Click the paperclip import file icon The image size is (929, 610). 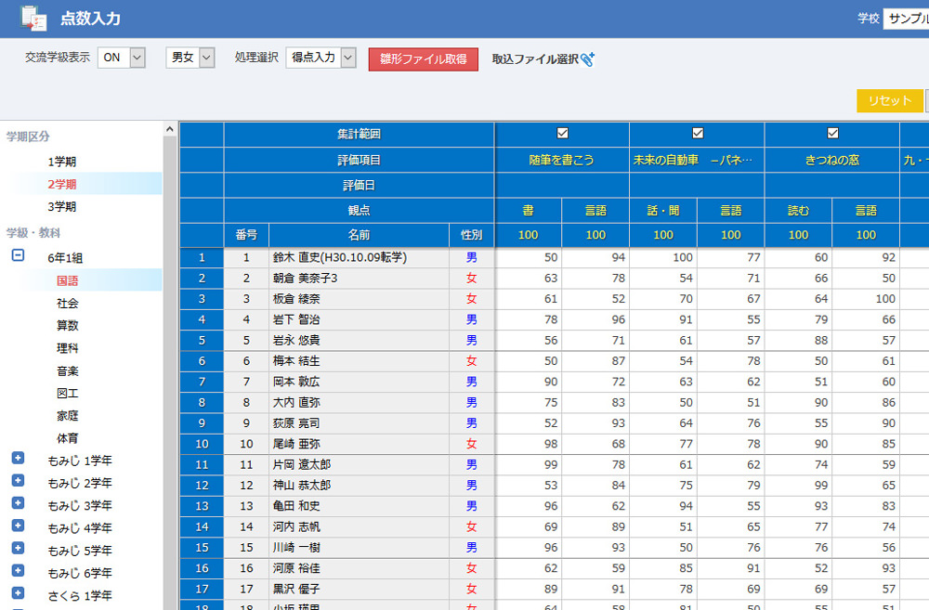(587, 59)
